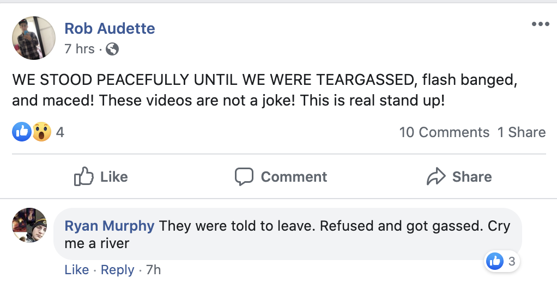
Task: Click the speech bubble comment icon
Action: 244,177
